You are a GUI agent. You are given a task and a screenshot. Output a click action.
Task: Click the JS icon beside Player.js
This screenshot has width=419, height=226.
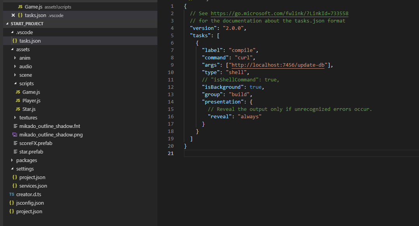[x=18, y=100]
